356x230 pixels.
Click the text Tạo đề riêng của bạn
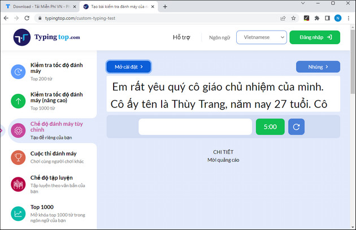tap(51, 137)
